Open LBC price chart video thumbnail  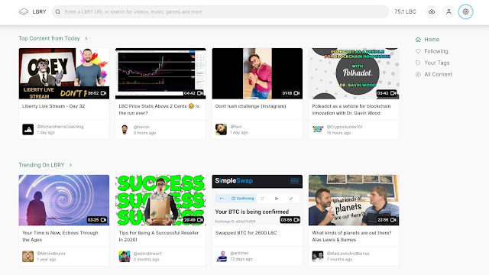[160, 73]
